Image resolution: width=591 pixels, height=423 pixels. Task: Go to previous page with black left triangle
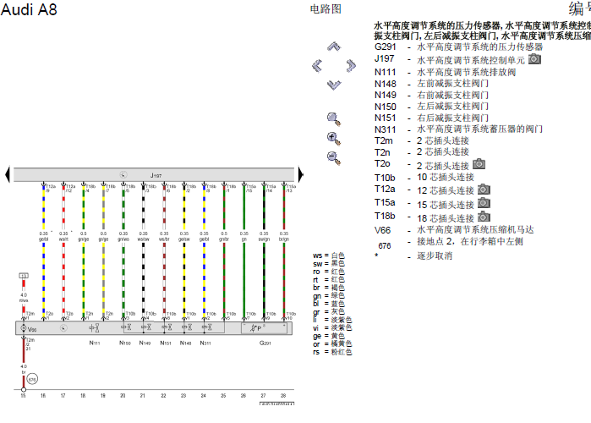(7, 174)
